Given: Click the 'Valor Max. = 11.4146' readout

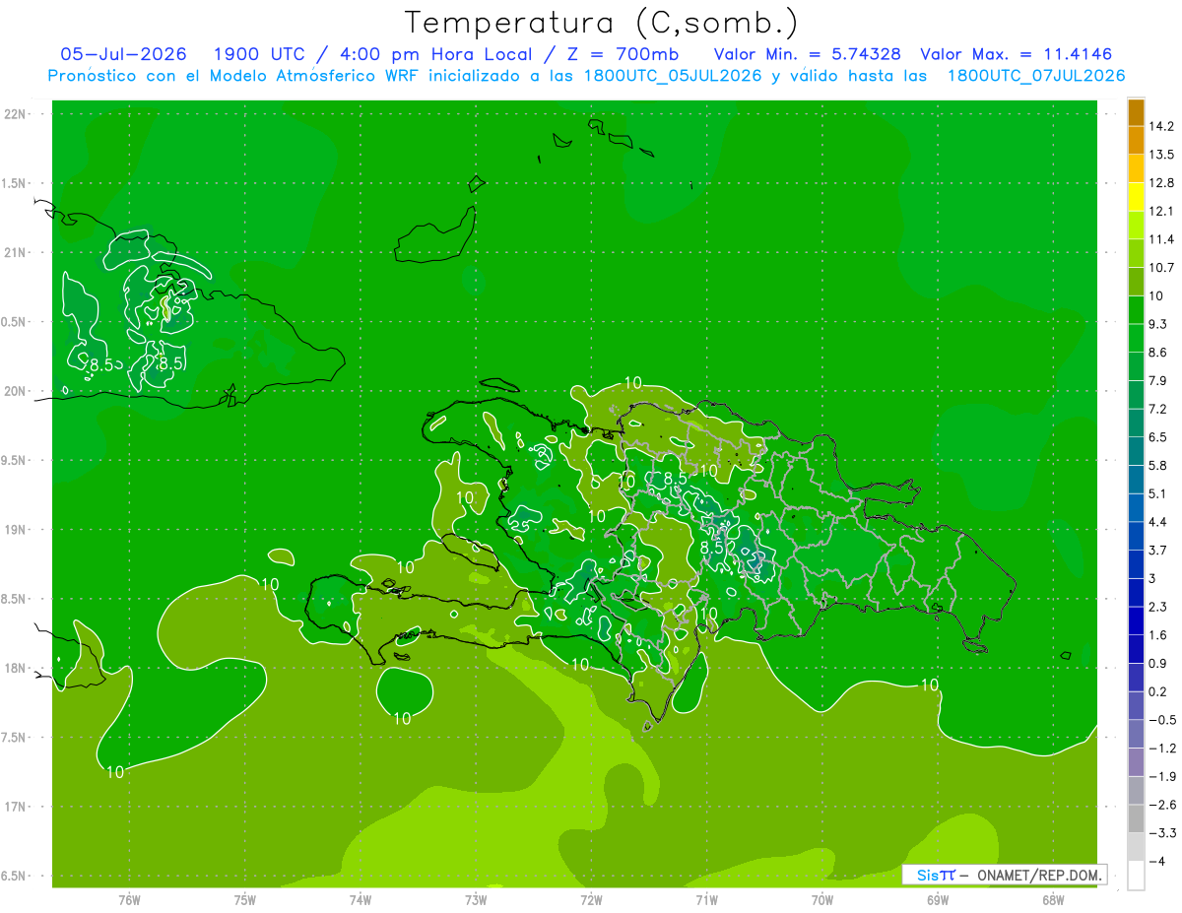Looking at the screenshot, I should [1018, 54].
